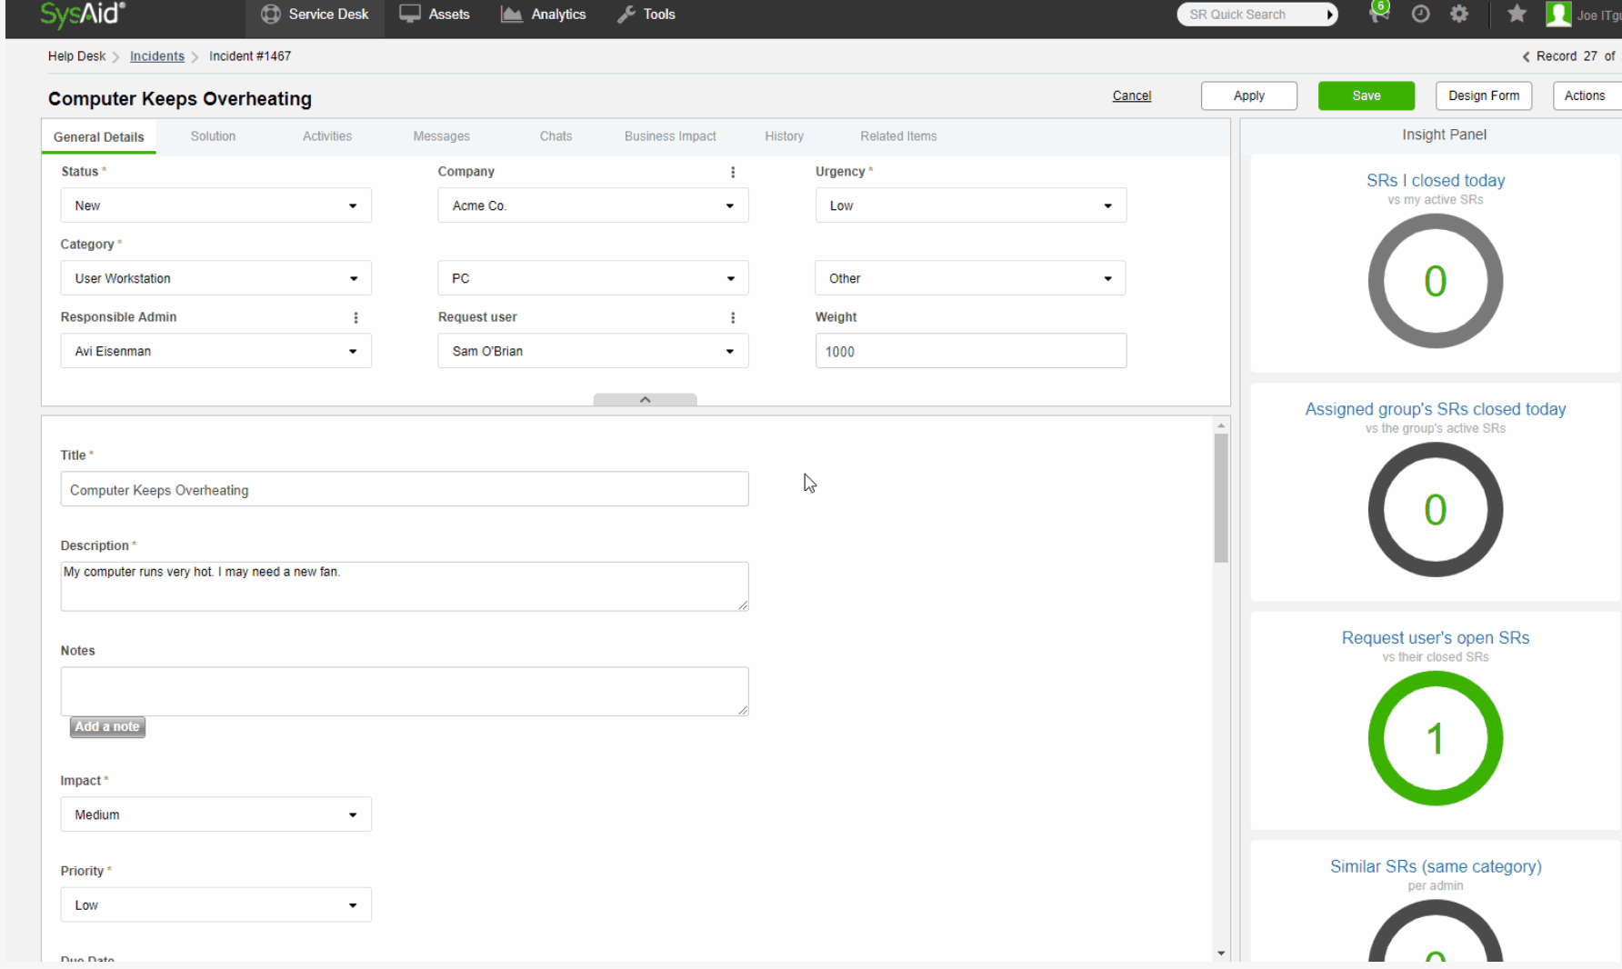Open SRs I closed today gauge
The width and height of the screenshot is (1622, 969).
(x=1435, y=281)
